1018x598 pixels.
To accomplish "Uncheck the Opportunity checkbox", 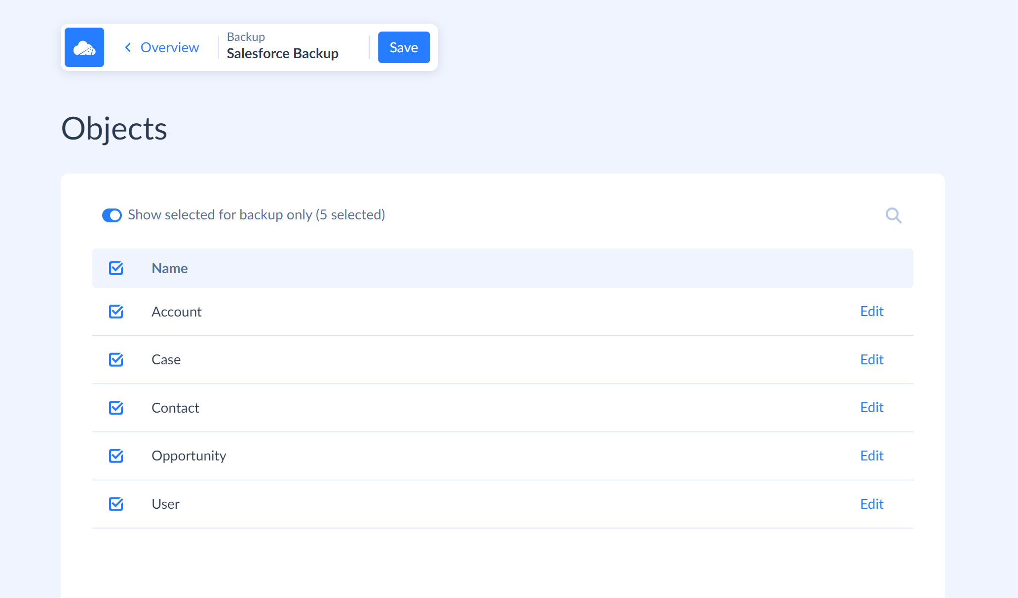I will 116,456.
